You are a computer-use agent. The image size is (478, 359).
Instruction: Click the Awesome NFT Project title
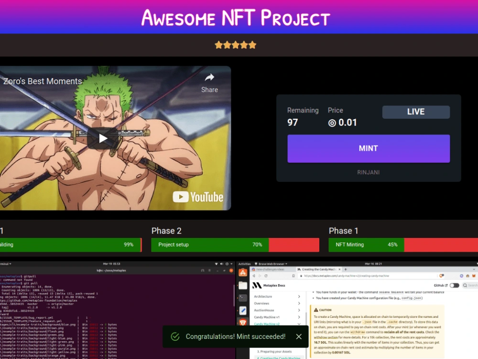[x=236, y=18]
